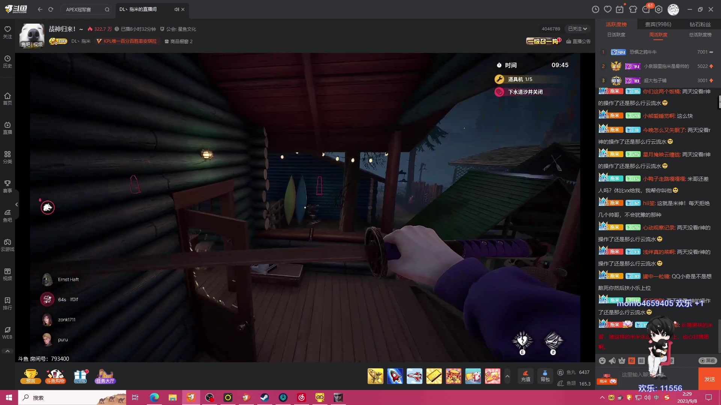Expand the 已关注 followed dropdown
Image resolution: width=721 pixels, height=405 pixels.
click(578, 29)
